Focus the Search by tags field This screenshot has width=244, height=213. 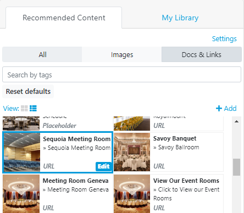coord(121,75)
